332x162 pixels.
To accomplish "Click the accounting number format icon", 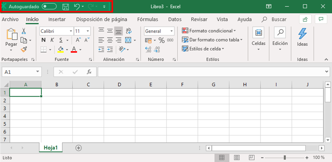I will click(x=148, y=40).
